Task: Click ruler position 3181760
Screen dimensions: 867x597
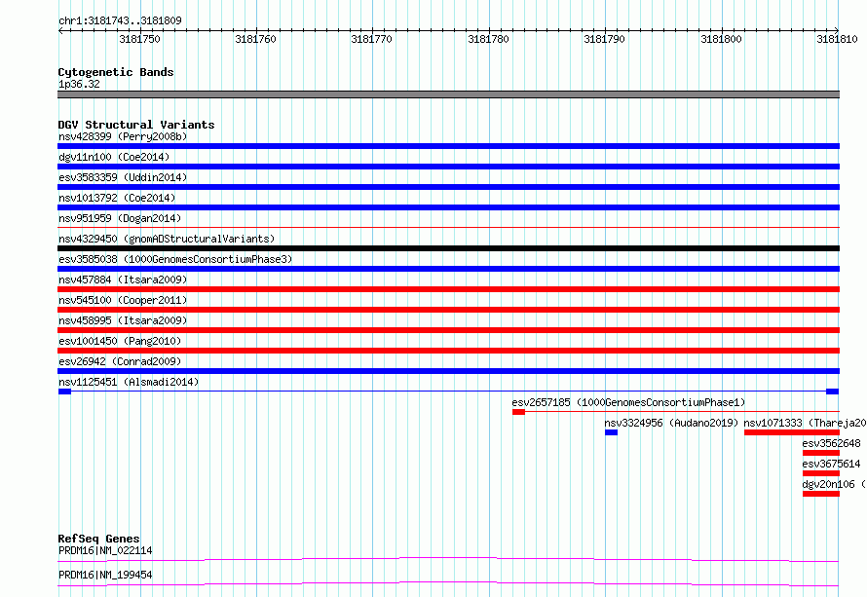Action: 255,39
